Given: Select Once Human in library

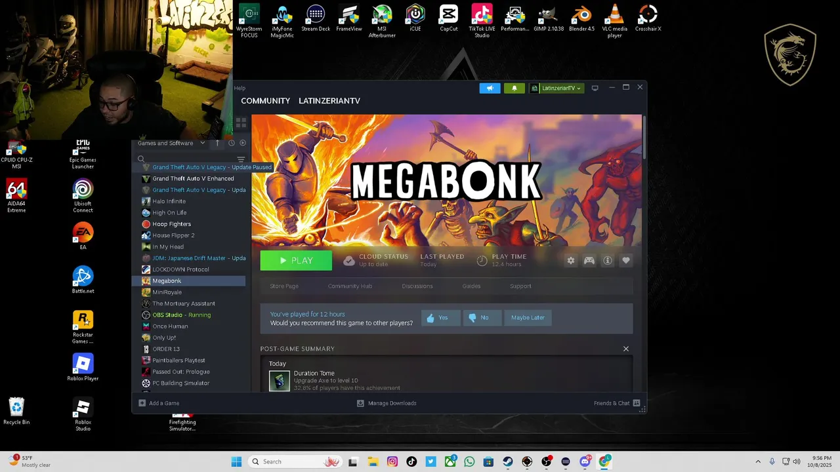Looking at the screenshot, I should [x=189, y=326].
